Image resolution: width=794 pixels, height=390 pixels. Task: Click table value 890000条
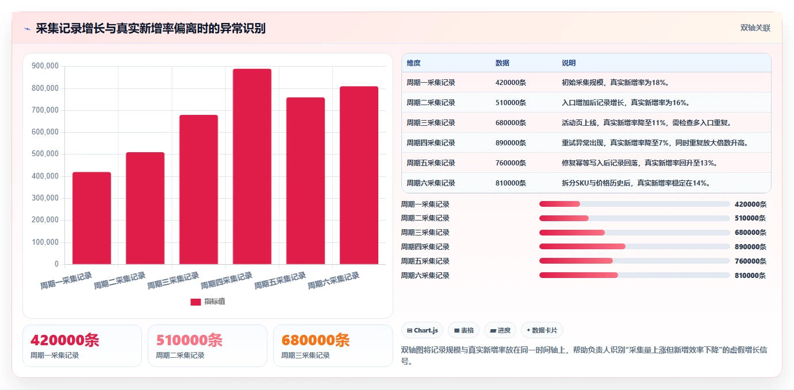click(511, 143)
